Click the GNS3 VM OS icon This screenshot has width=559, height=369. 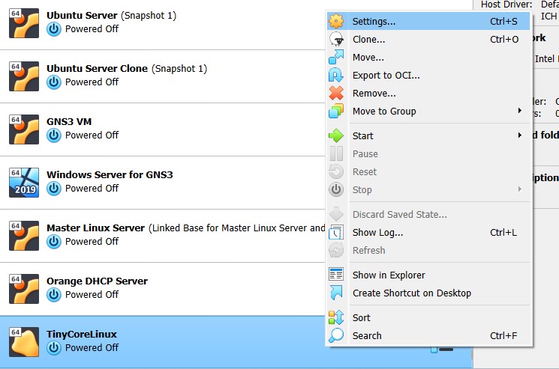pos(24,129)
